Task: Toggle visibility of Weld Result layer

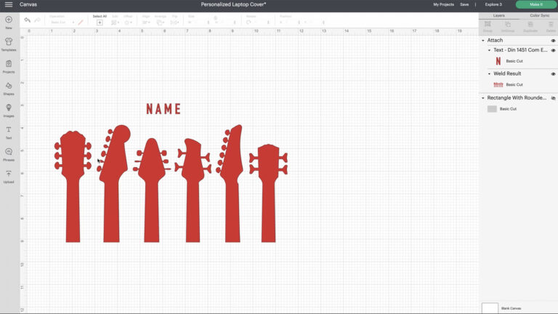Action: click(x=553, y=74)
